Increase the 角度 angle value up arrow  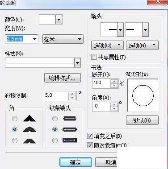pos(114,105)
